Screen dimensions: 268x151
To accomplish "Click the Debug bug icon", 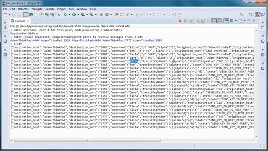I will pos(65,15).
